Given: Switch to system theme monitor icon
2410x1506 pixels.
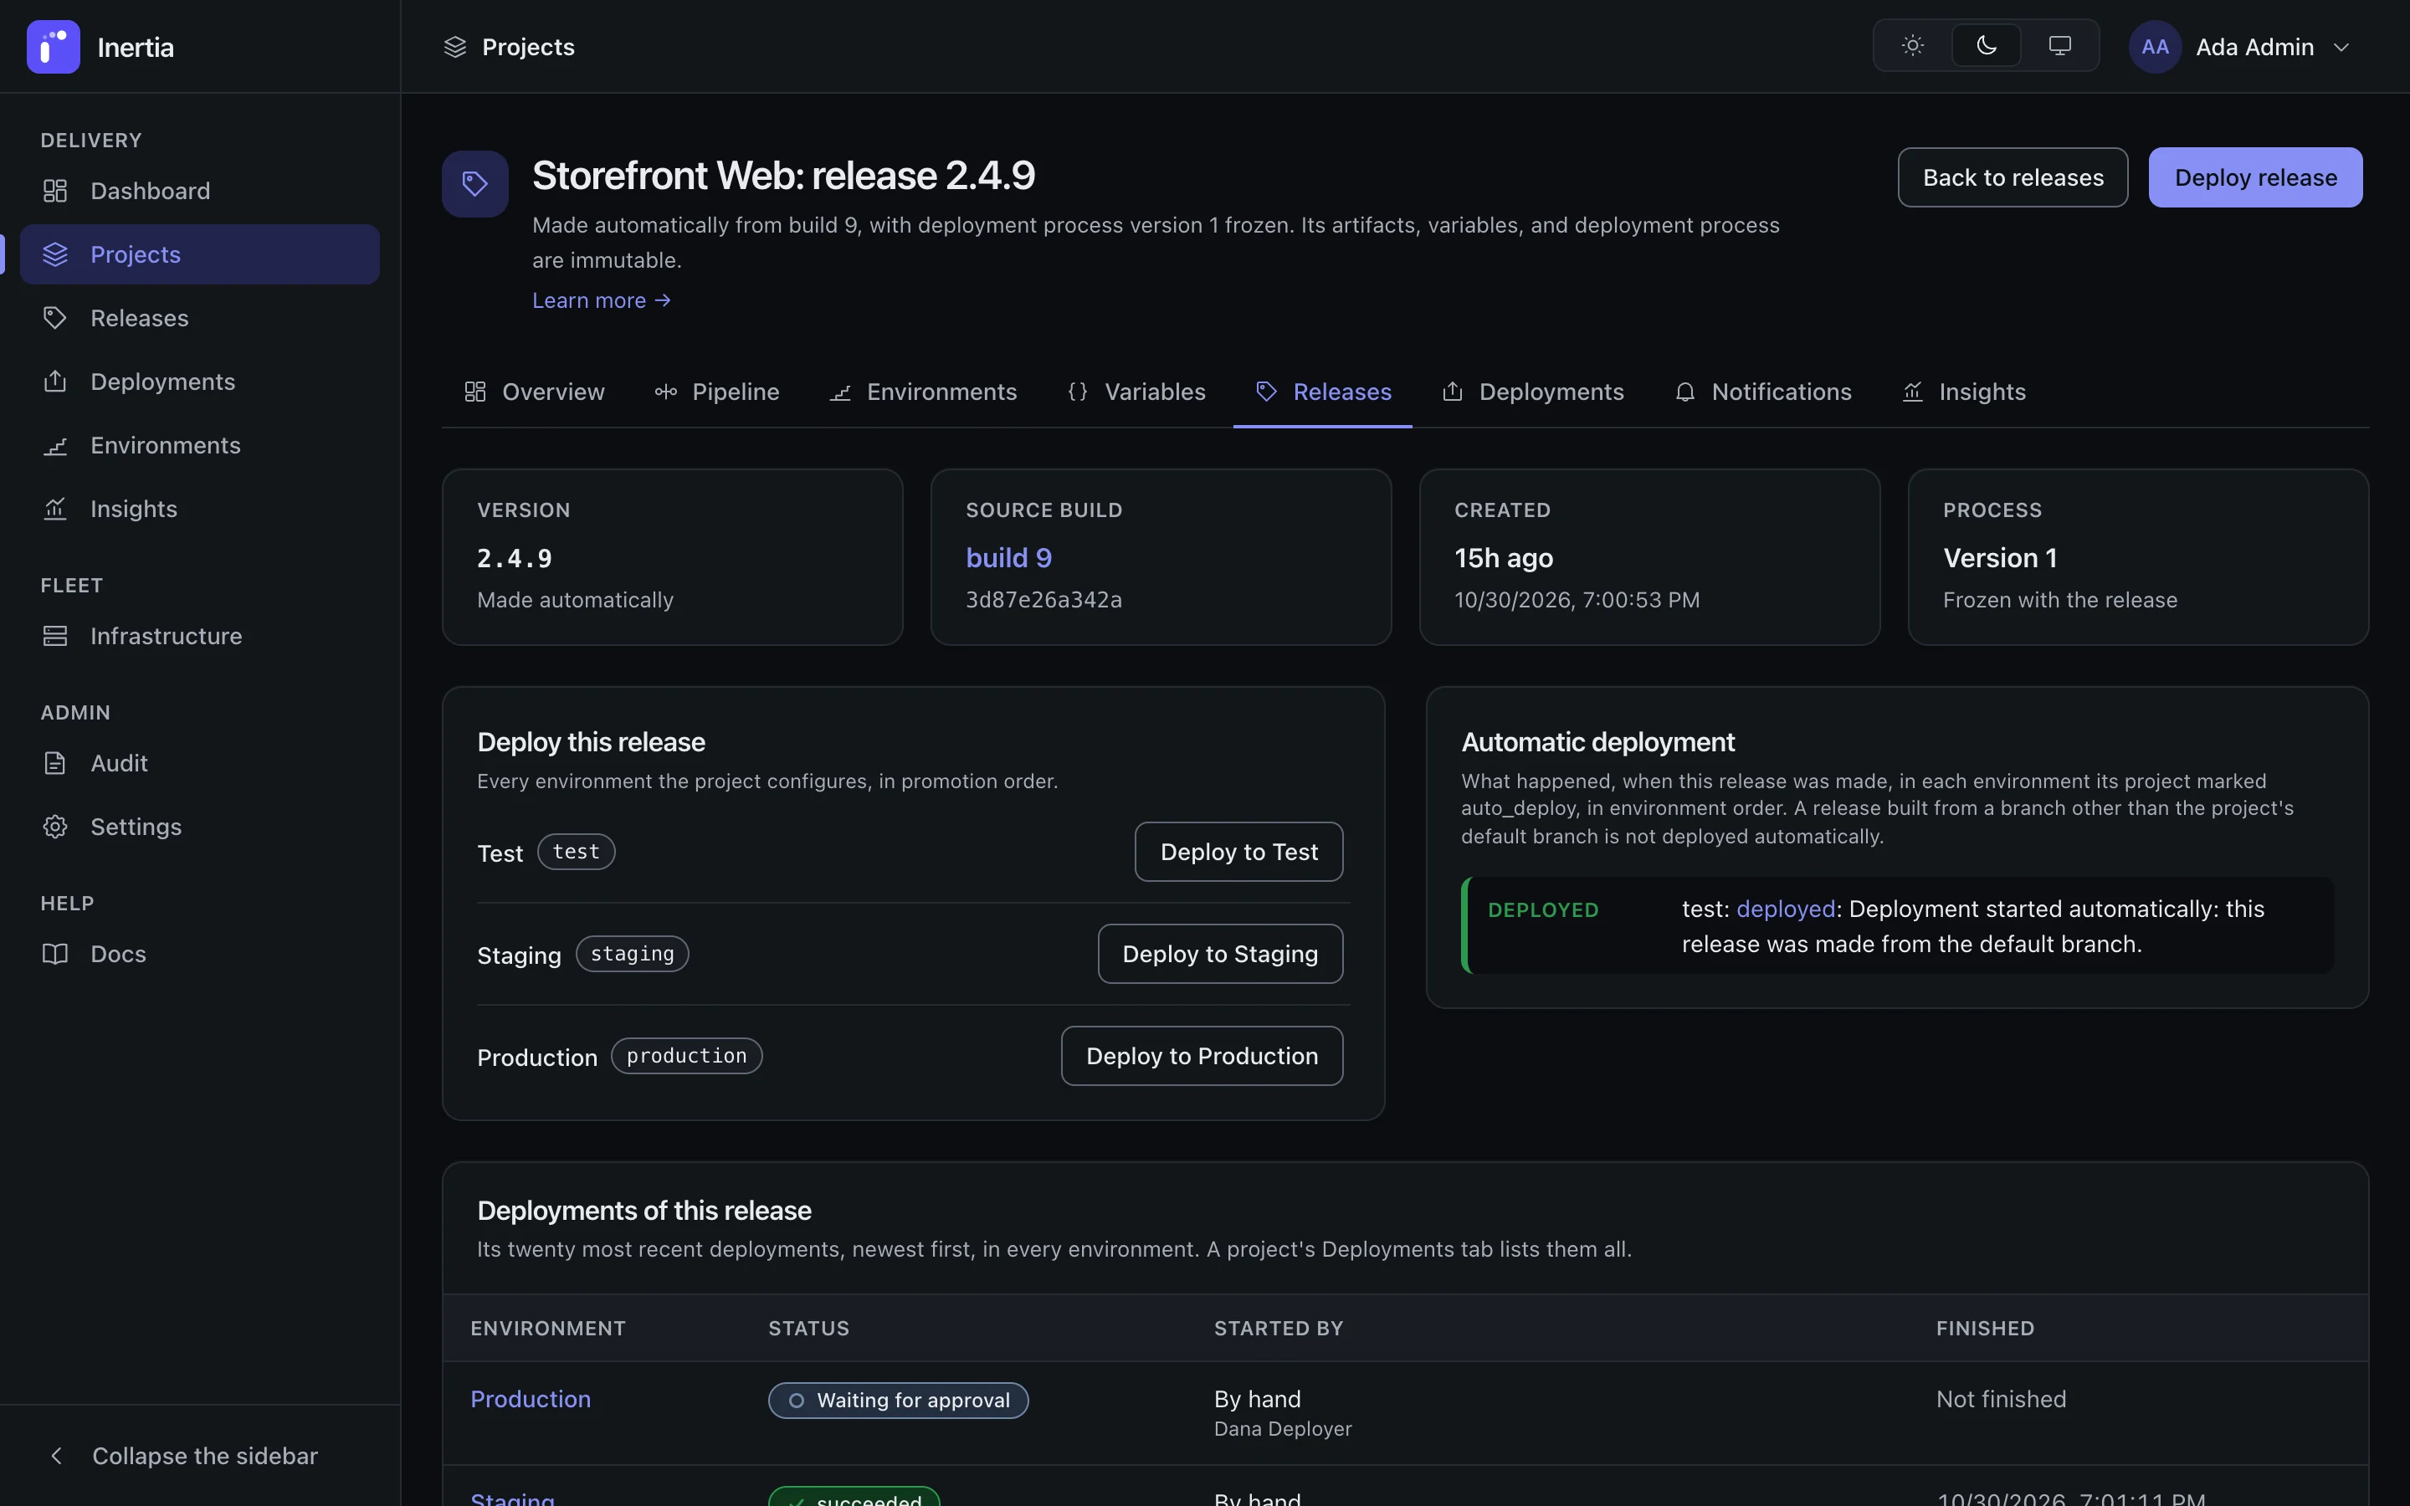Looking at the screenshot, I should pos(2059,46).
